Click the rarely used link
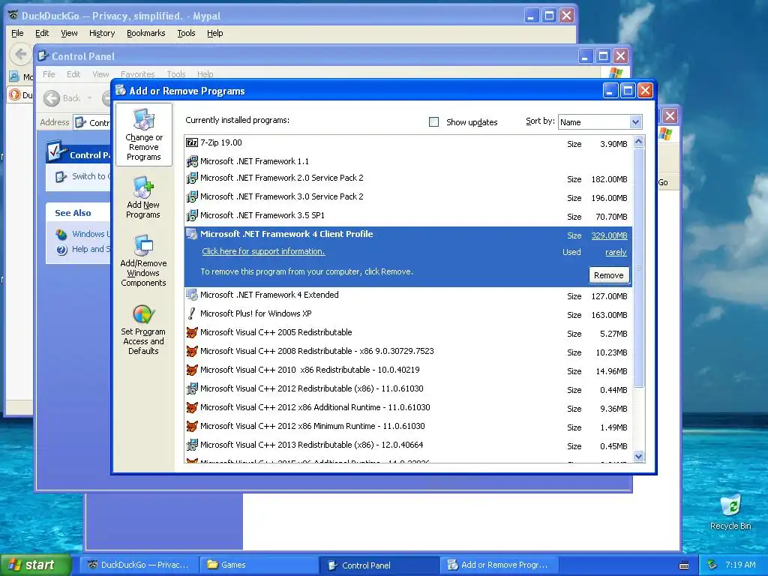This screenshot has width=768, height=576. (616, 252)
